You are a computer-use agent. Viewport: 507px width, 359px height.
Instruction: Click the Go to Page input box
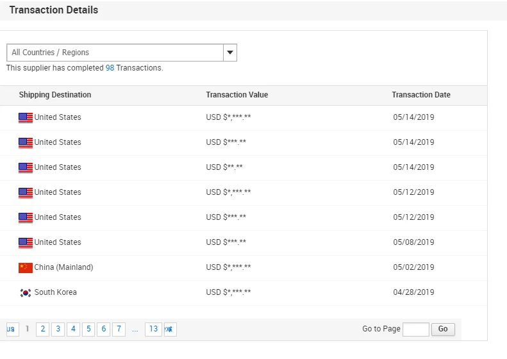(x=415, y=329)
